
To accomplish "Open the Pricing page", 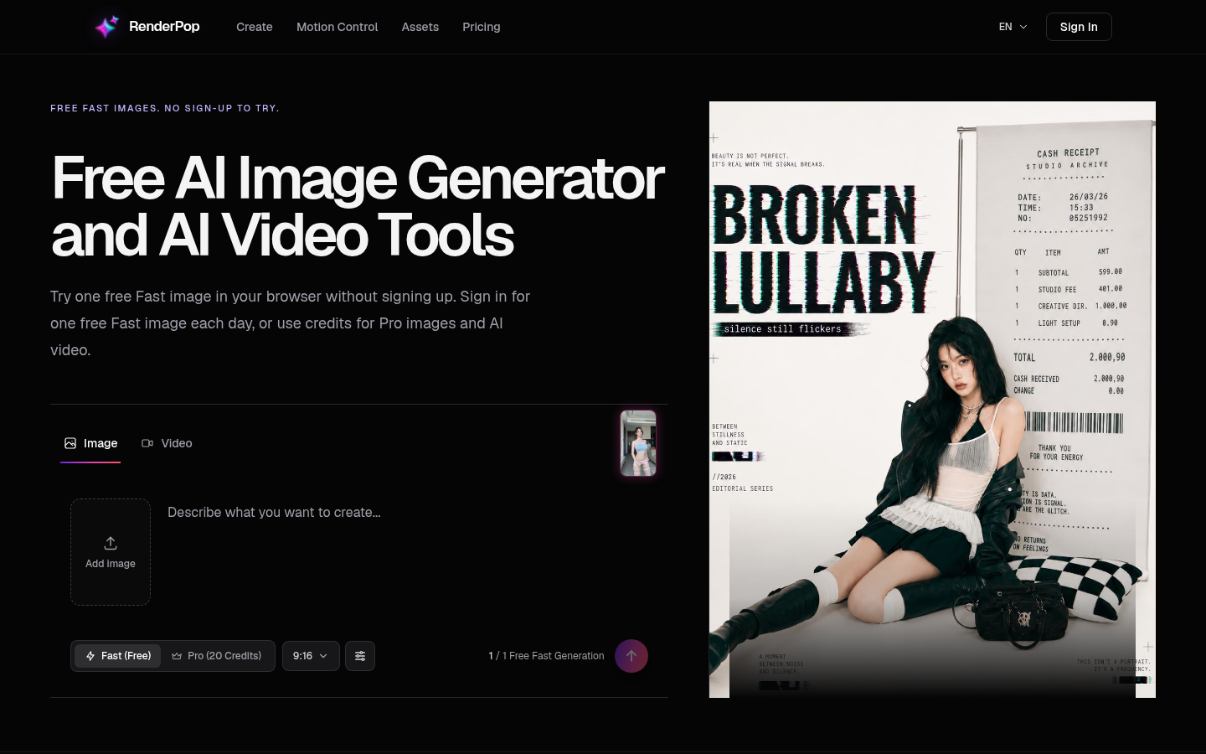I will point(482,27).
